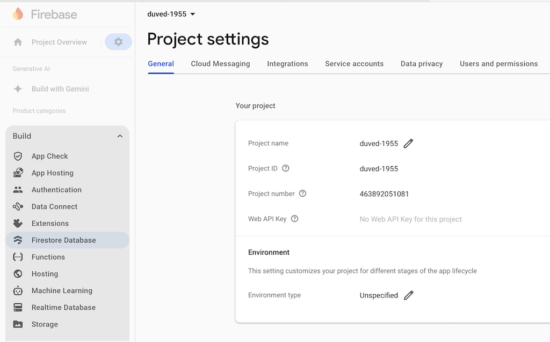Click the Machine Learning robot icon
Viewport: 550px width, 342px height.
[18, 291]
